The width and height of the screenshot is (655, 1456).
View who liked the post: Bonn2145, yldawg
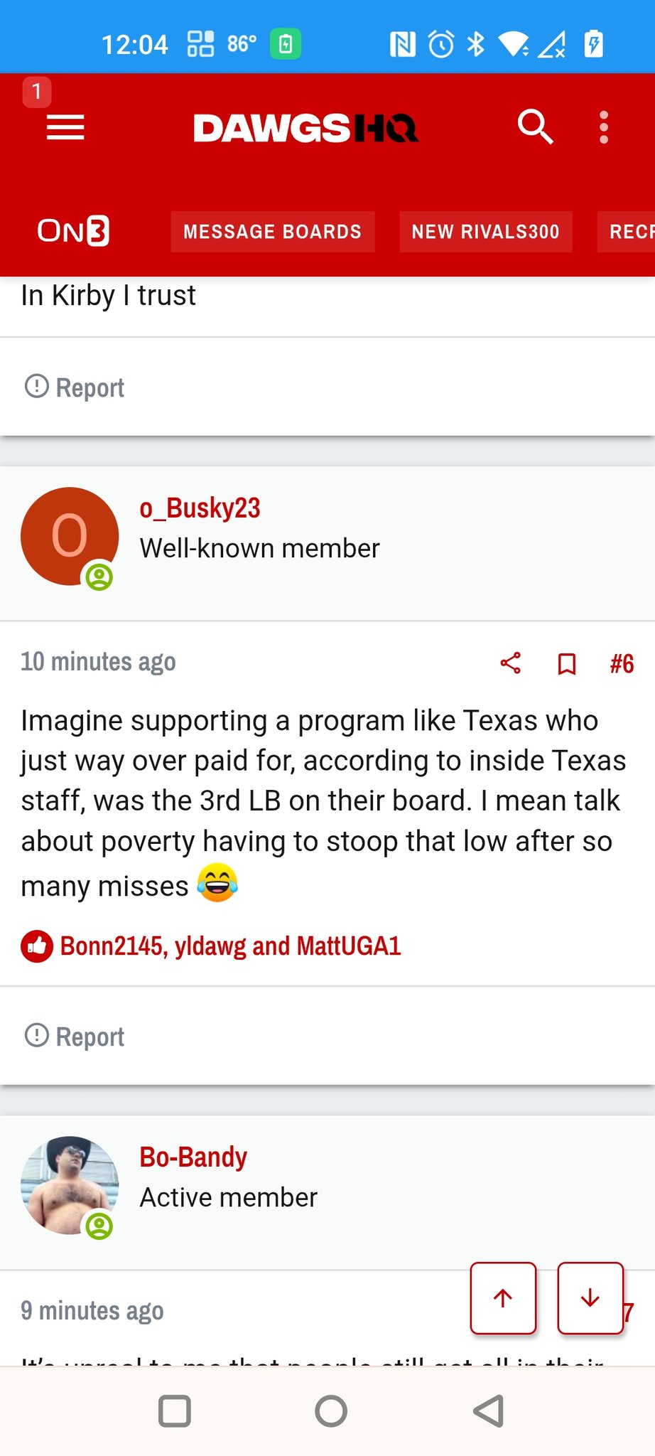[x=231, y=946]
